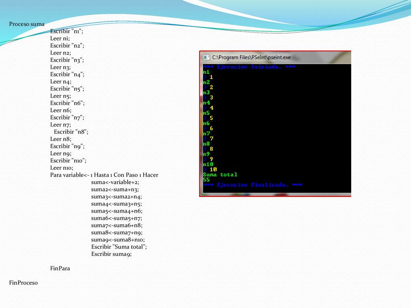
Task: Click the 'Suma total' output line in the console
Action: tap(220, 175)
